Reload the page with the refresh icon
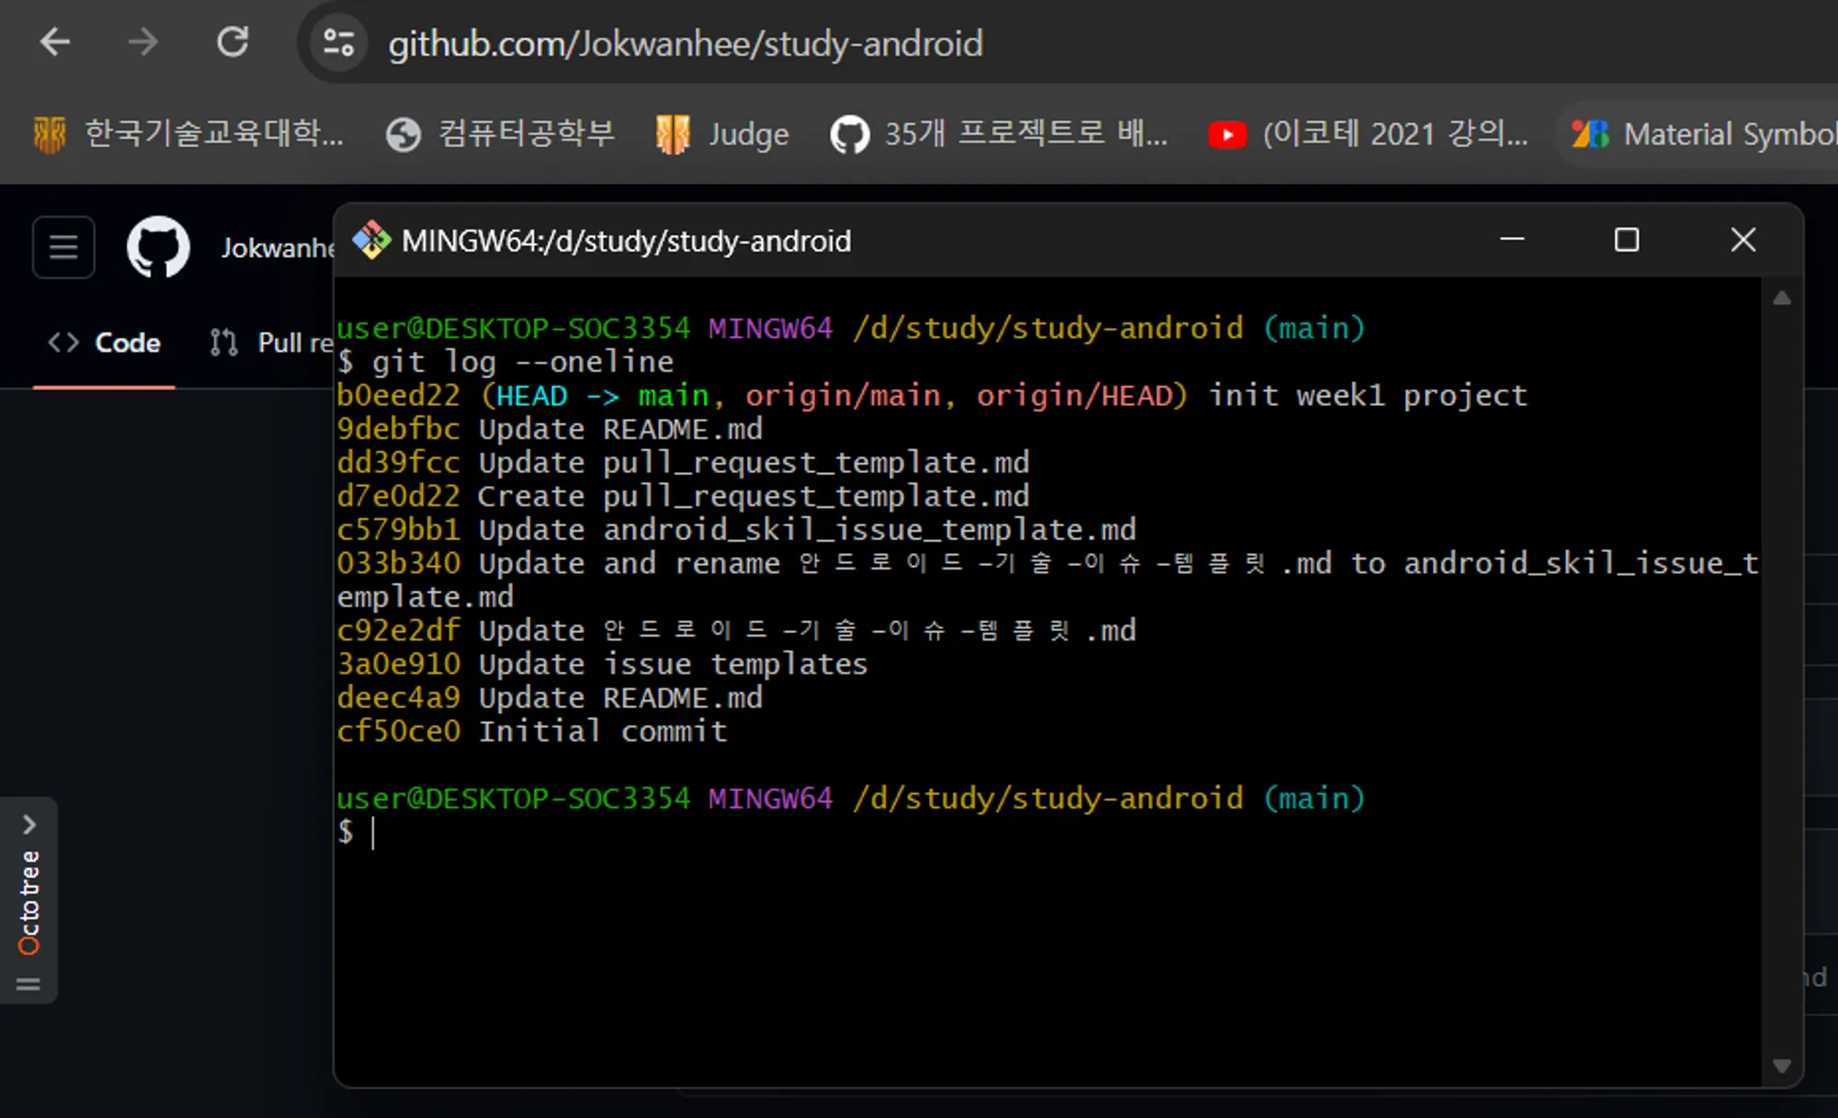The height and width of the screenshot is (1118, 1838). [x=233, y=42]
